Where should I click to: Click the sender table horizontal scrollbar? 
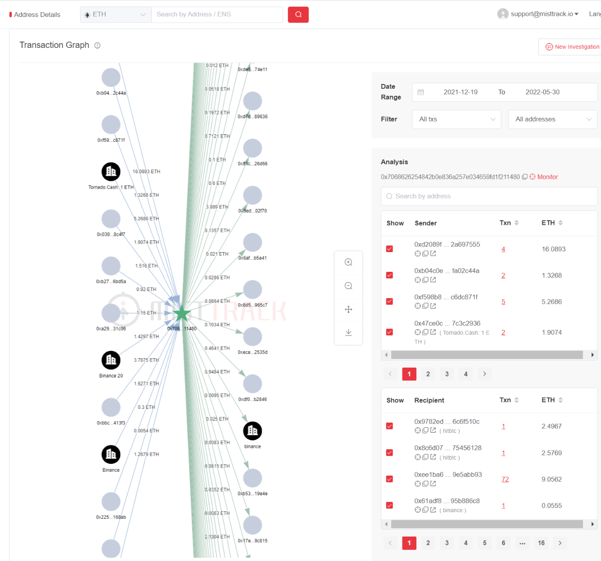pos(487,355)
